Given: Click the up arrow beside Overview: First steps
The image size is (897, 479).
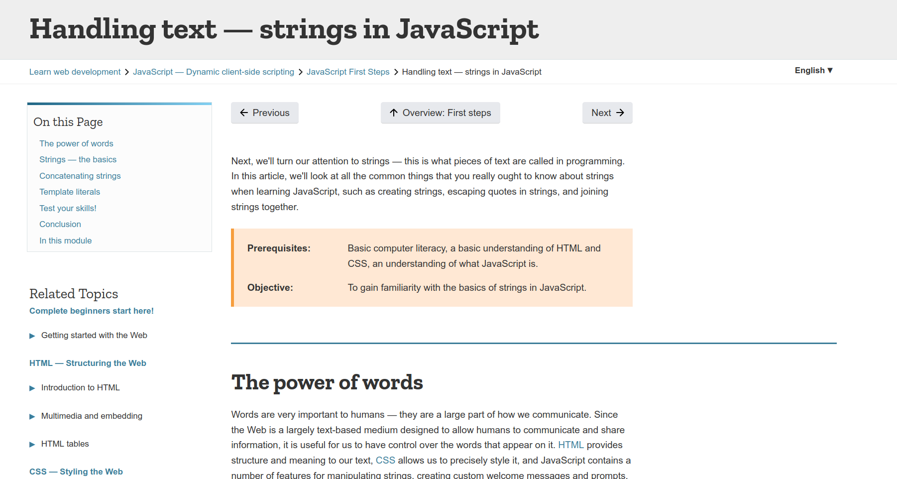Looking at the screenshot, I should coord(393,113).
